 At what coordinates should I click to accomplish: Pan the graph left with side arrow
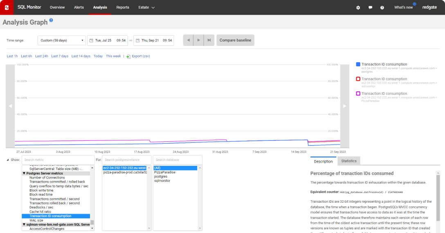(x=10, y=106)
